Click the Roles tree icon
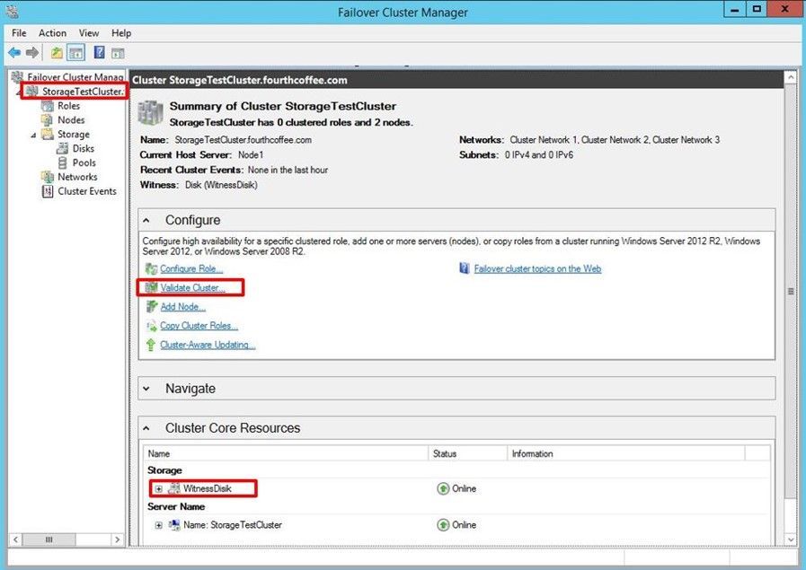 48,106
